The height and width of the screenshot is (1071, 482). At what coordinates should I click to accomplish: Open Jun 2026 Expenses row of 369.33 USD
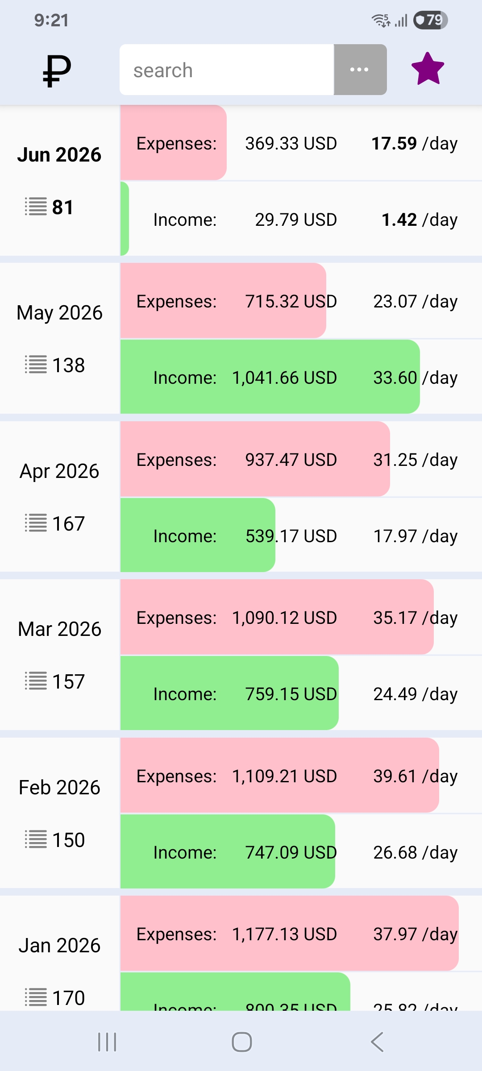coord(301,143)
